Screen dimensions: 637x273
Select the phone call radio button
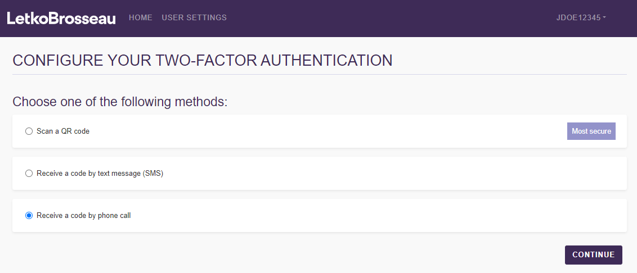pyautogui.click(x=29, y=215)
